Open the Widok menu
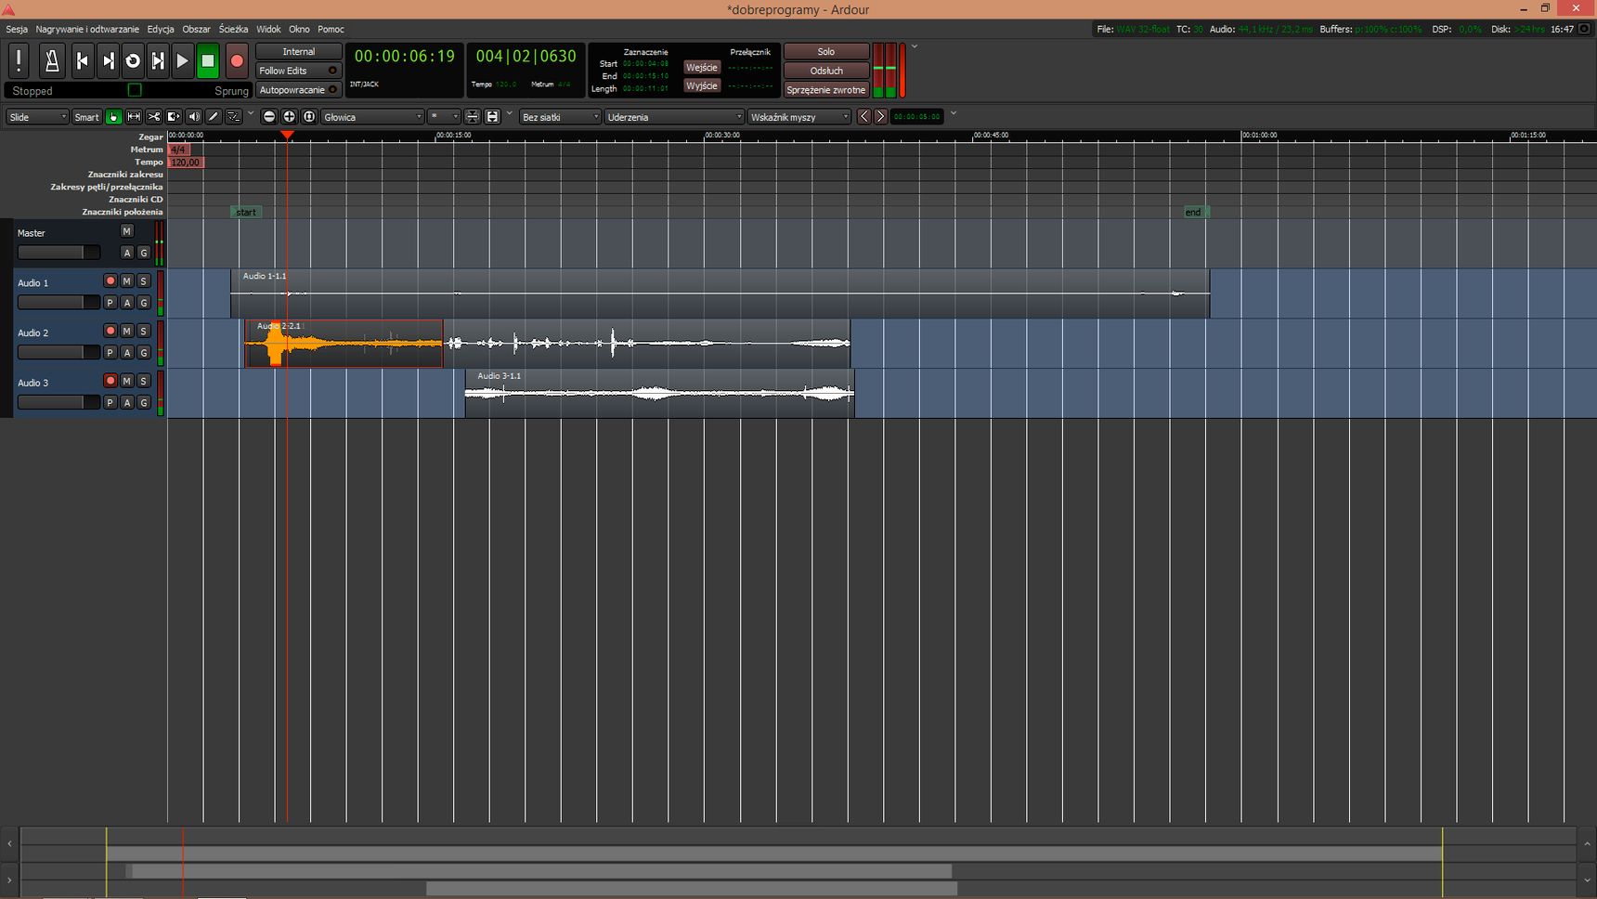The image size is (1597, 899). pos(268,29)
